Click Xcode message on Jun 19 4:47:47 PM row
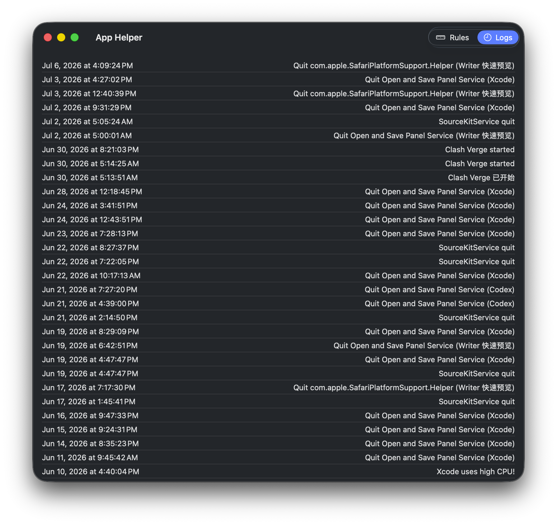 point(440,360)
